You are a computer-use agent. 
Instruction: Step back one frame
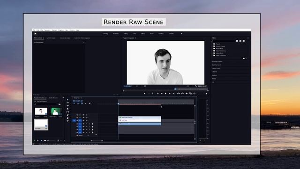pyautogui.click(x=162, y=93)
